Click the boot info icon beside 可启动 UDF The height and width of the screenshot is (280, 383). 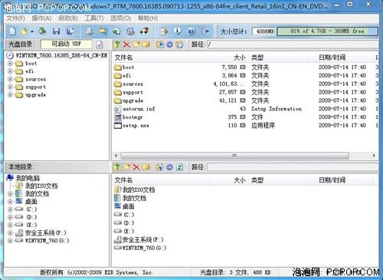click(x=100, y=44)
